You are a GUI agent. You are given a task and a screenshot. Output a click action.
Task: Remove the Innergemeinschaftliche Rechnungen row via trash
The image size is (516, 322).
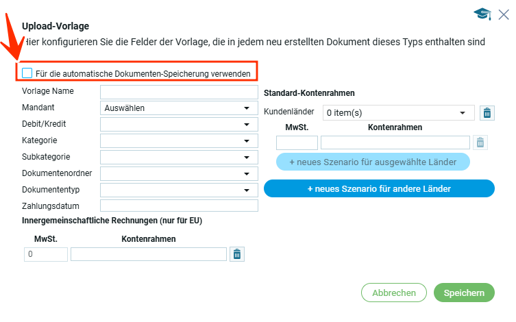point(237,254)
